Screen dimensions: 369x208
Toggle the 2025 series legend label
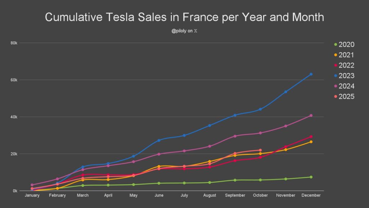(x=346, y=96)
